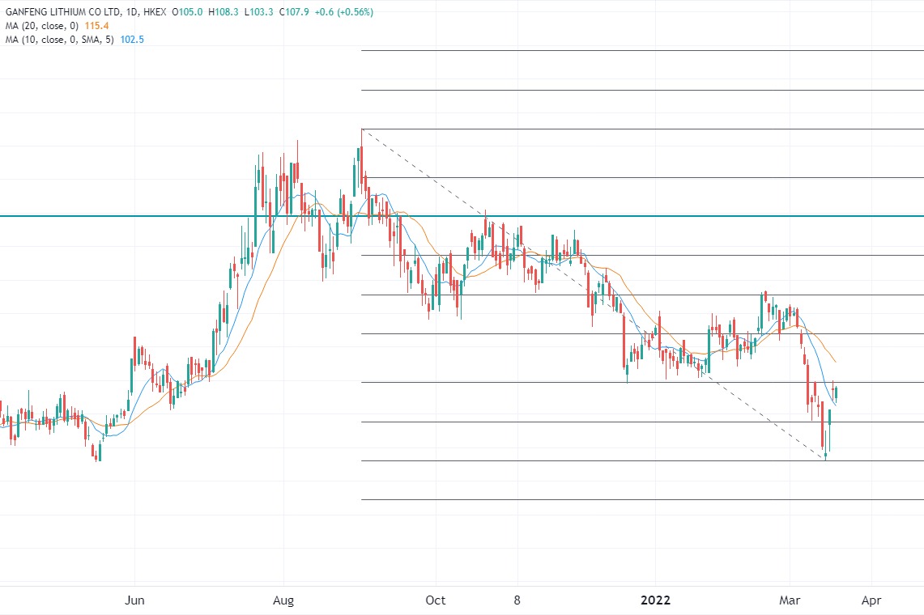Image resolution: width=924 pixels, height=615 pixels.
Task: Select the thick teal horizontal line
Action: (162, 216)
